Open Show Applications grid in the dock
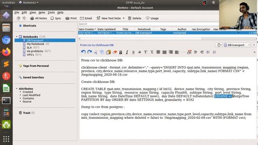 [6, 139]
